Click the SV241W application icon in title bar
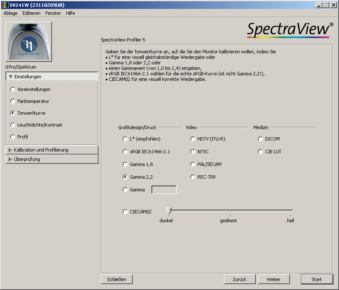The image size is (339, 290). [x=5, y=5]
